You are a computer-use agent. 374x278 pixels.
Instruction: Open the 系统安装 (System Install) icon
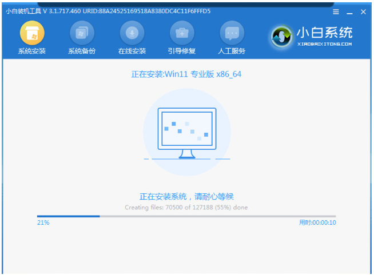[x=32, y=33]
